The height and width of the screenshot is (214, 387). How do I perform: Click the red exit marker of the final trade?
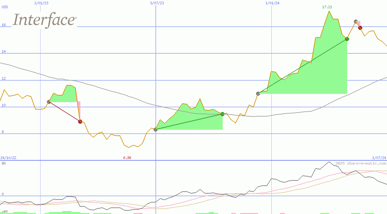coord(360,28)
